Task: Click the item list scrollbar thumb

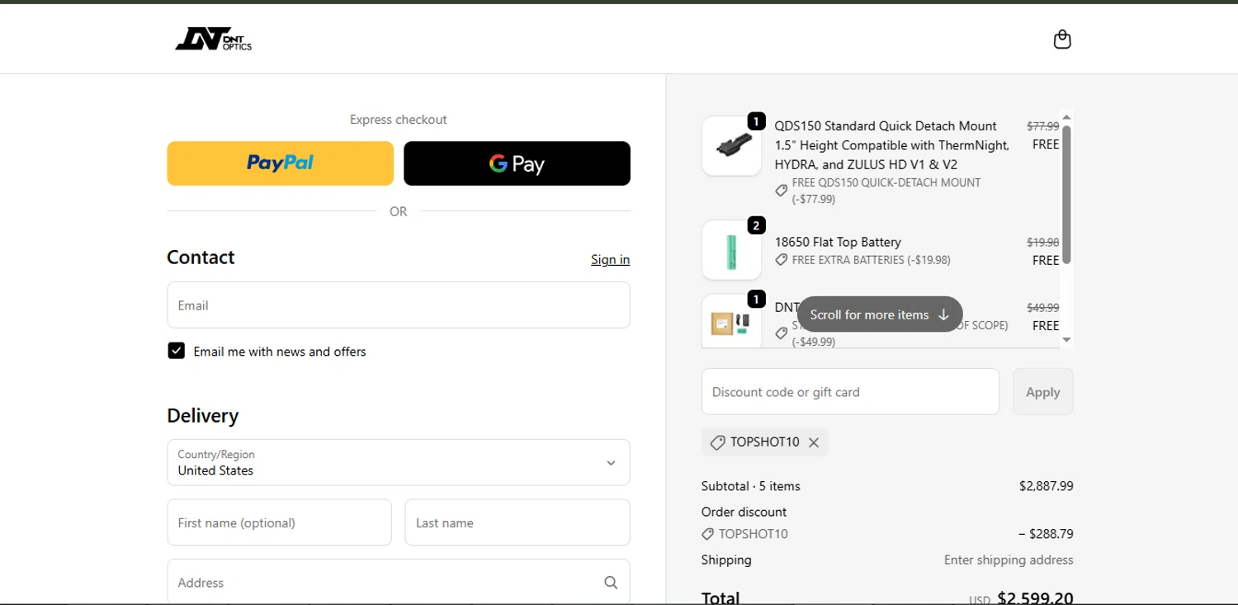Action: 1066,194
